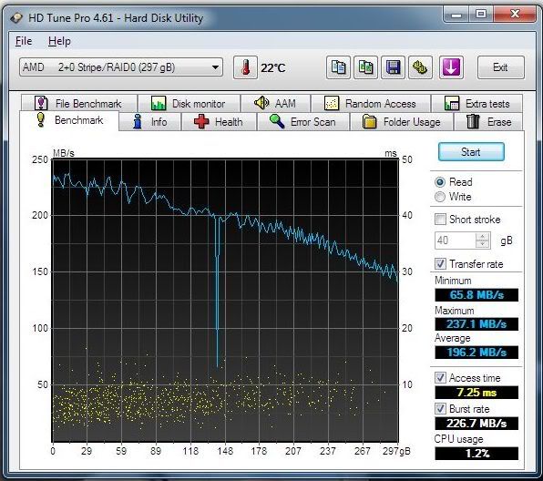The image size is (543, 481).
Task: Select the Write radio button
Action: click(x=440, y=197)
